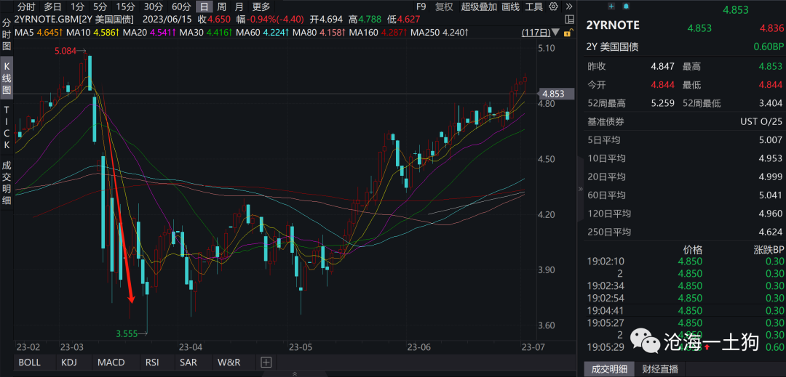Open chart settings gear icon

point(553,7)
